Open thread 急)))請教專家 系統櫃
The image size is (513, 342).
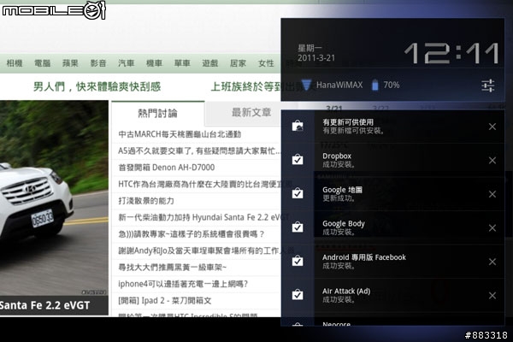[x=191, y=234]
